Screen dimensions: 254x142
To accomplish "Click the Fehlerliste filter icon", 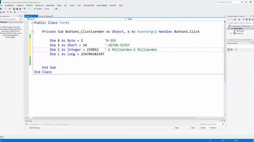I will click(x=27, y=124).
